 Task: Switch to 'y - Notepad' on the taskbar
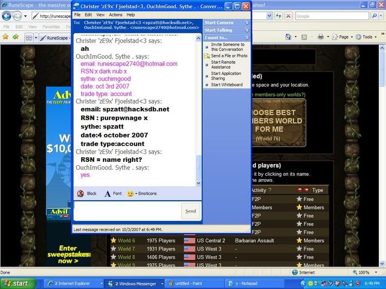[x=254, y=284]
